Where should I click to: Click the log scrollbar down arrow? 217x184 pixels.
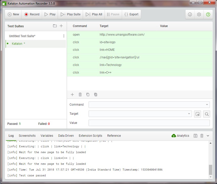coord(210,177)
